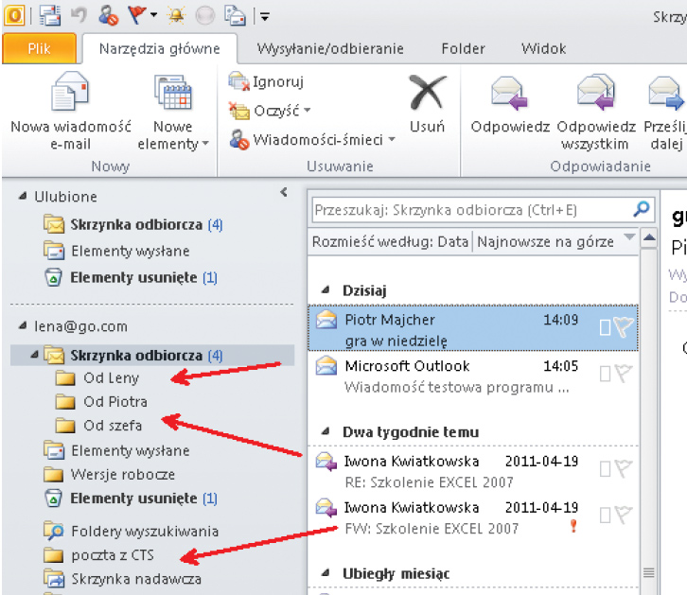
Task: Click the Nowa wiadomość e-mail icon
Action: [x=56, y=95]
